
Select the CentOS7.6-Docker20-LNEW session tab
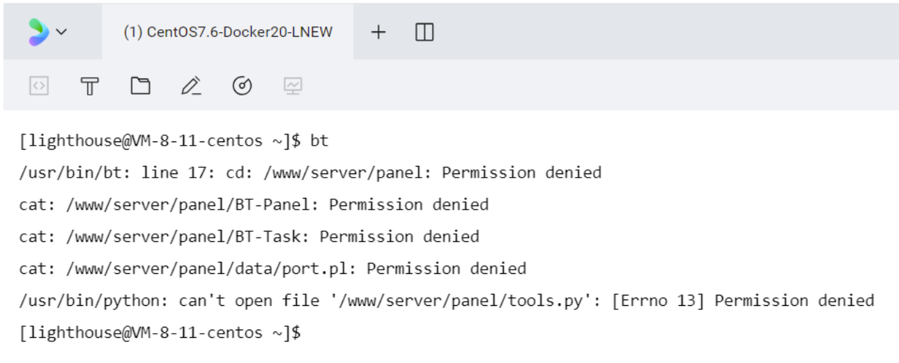point(227,32)
